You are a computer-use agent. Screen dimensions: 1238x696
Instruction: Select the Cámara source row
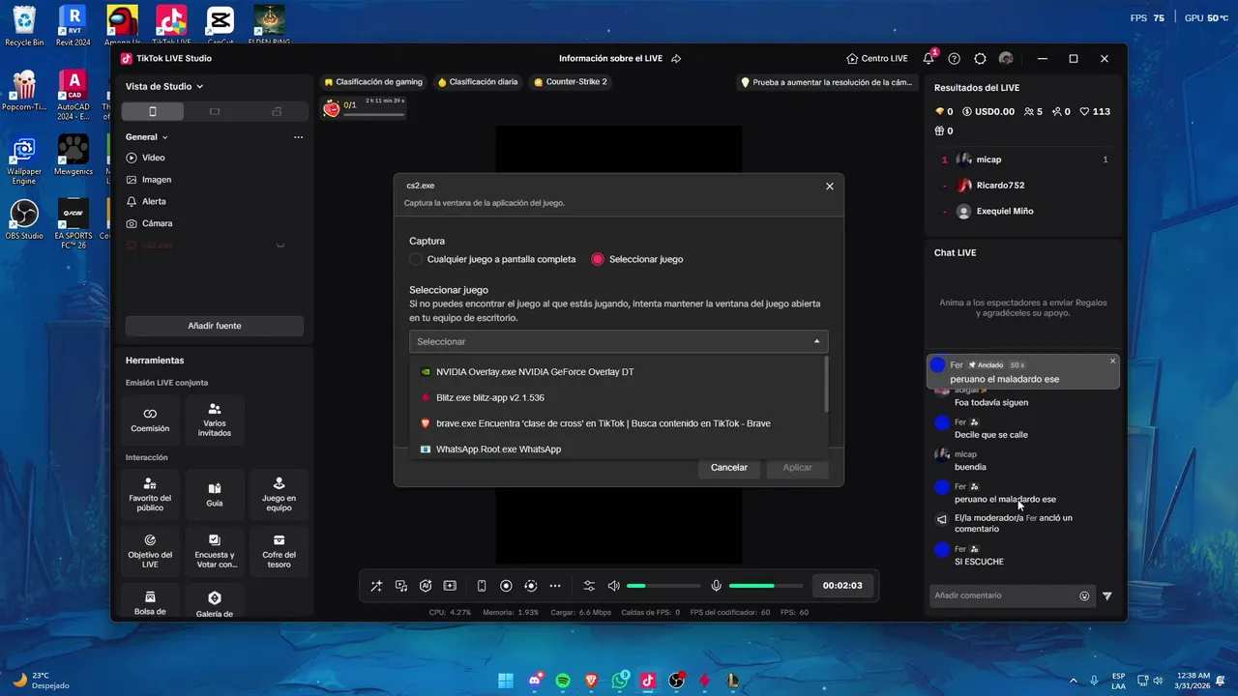(x=215, y=223)
